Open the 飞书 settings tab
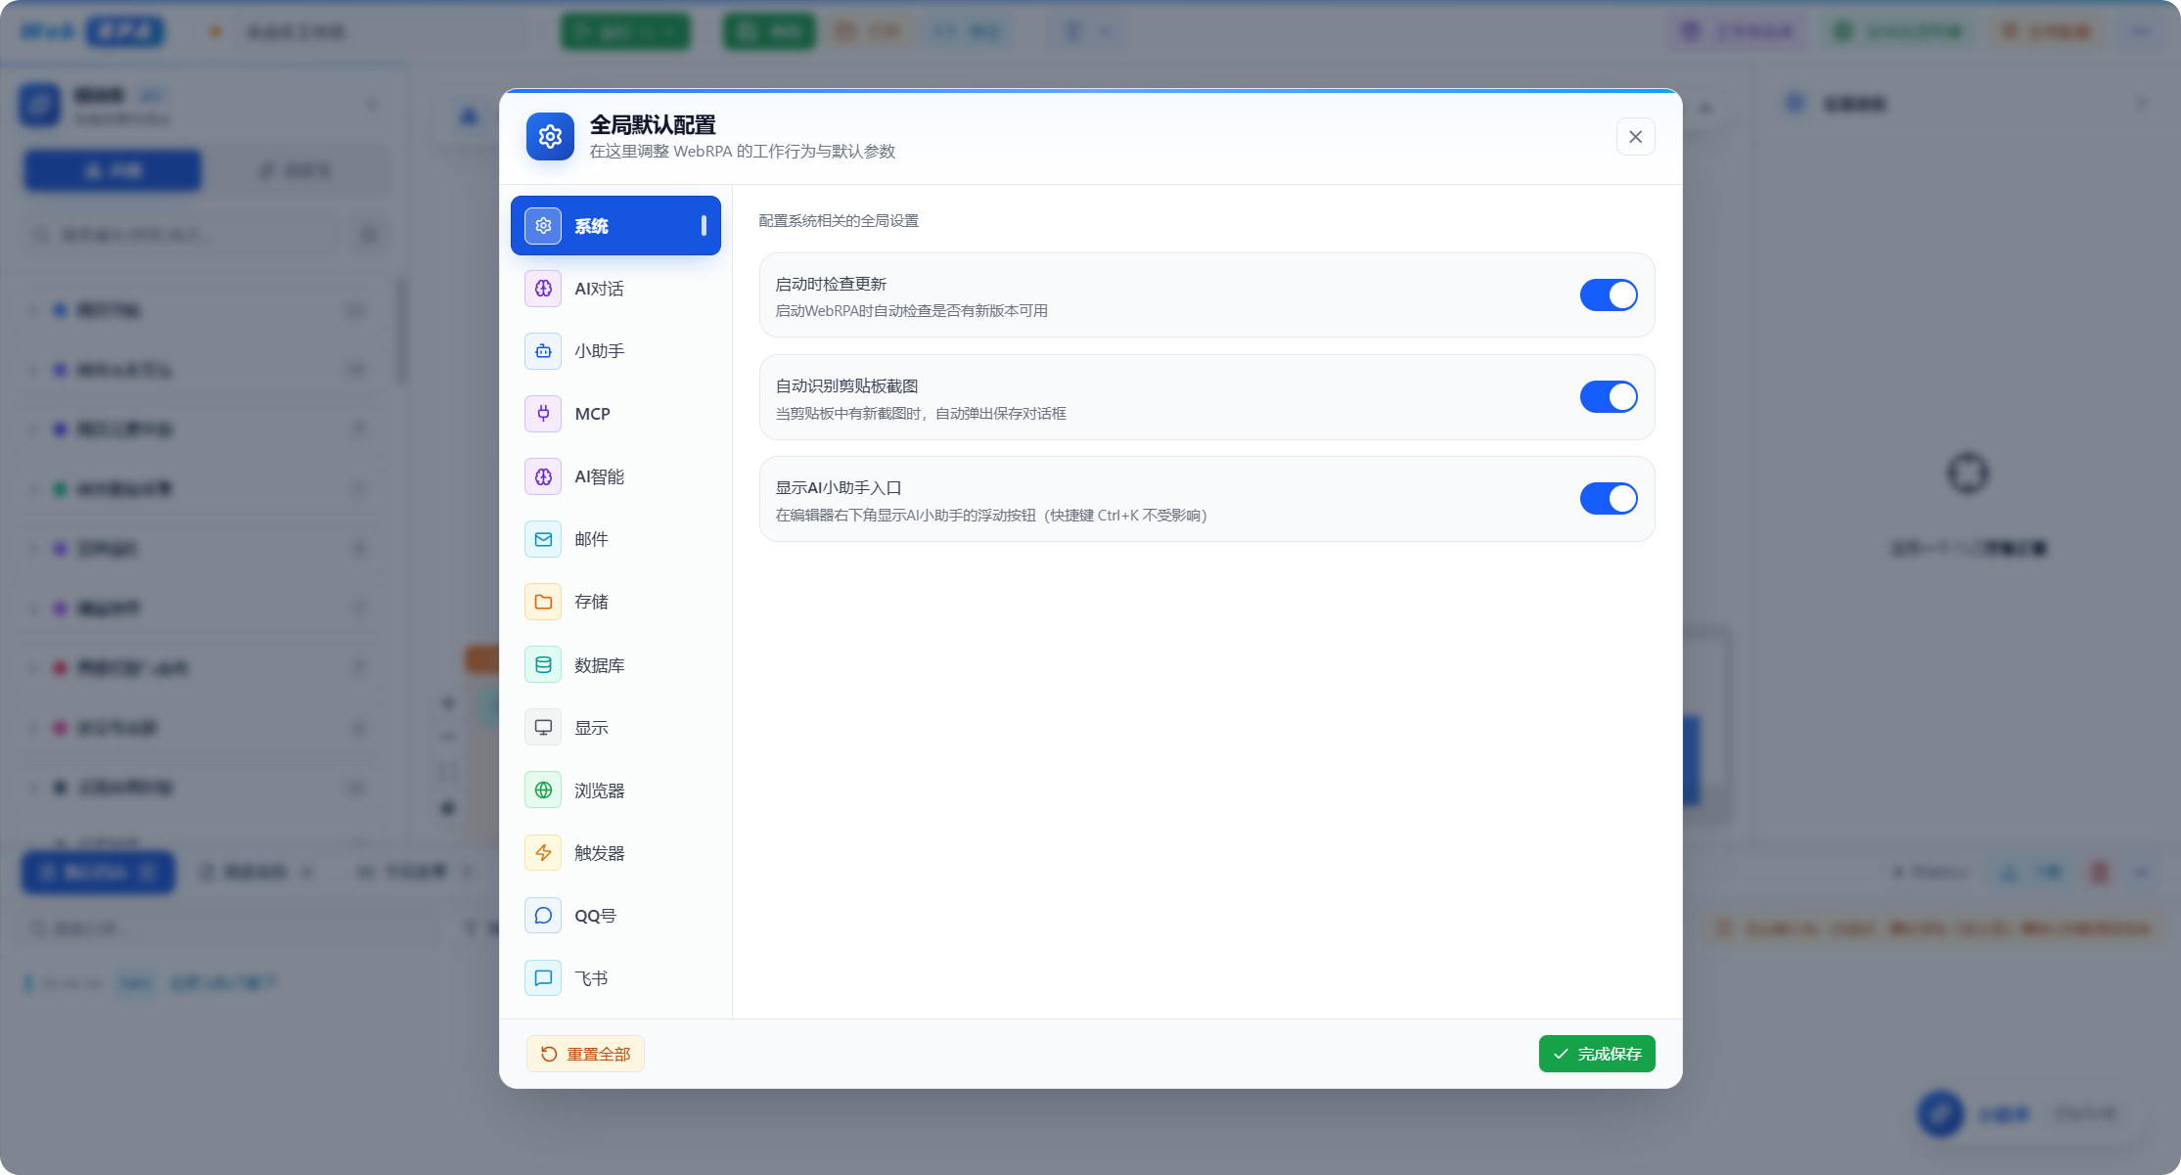Viewport: 2181px width, 1175px height. (x=615, y=978)
